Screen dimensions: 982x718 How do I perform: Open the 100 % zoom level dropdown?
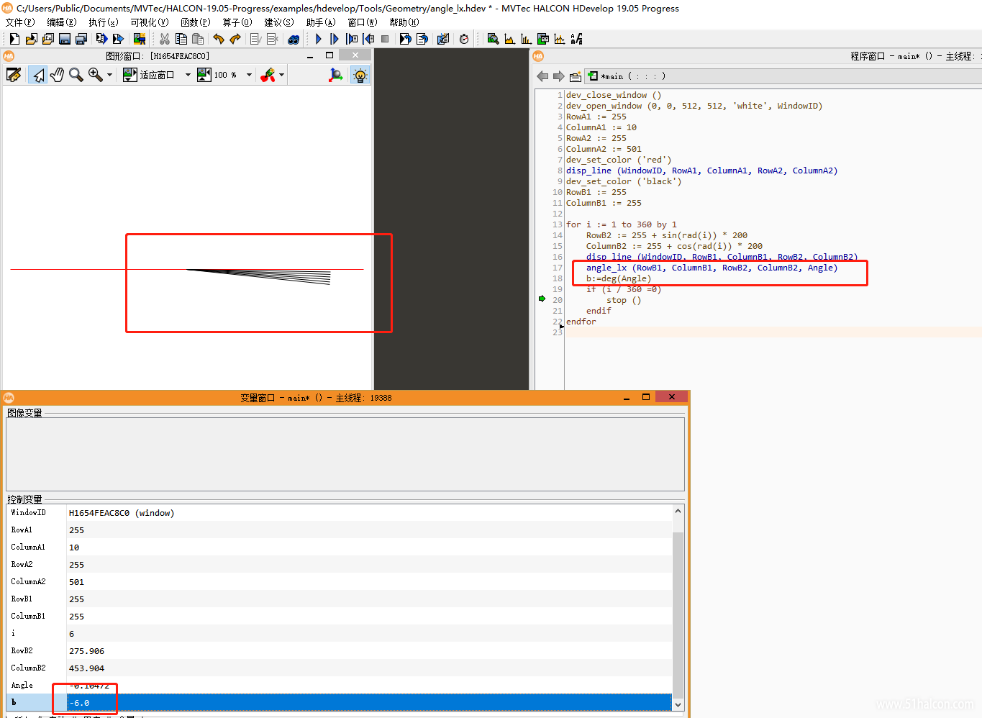point(249,75)
